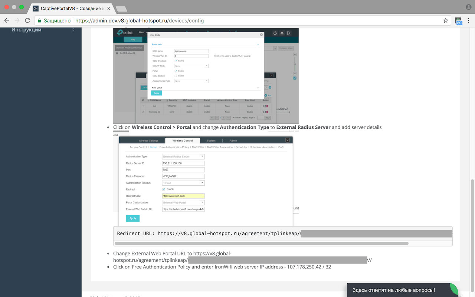Collapse the Basic Info section

(x=258, y=44)
